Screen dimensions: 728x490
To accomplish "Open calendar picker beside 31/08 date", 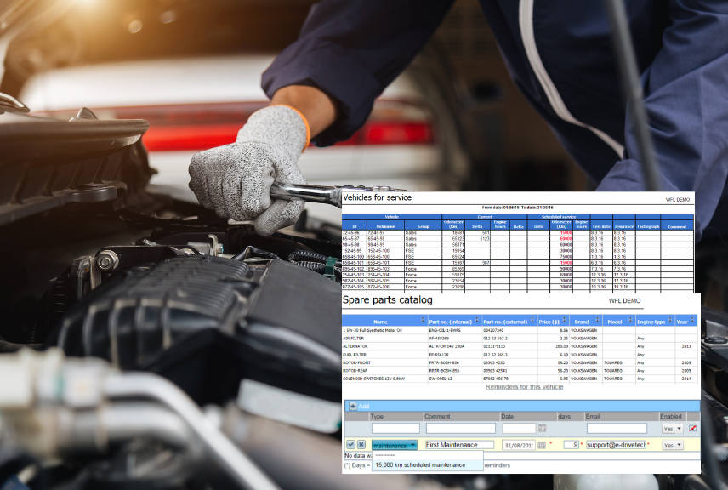I will coord(543,445).
